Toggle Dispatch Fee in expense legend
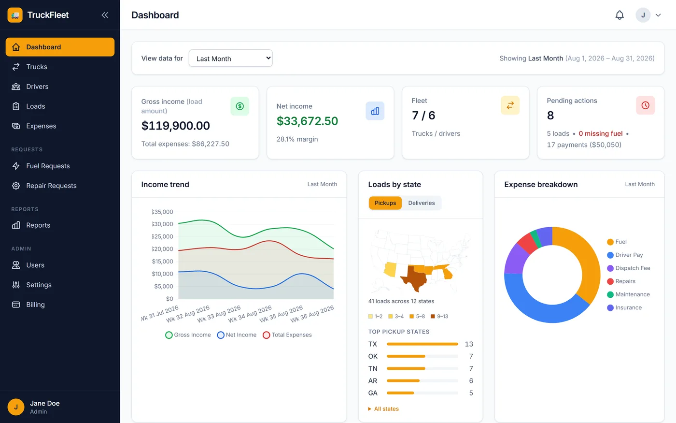Screen dimensions: 676x423 [629, 268]
